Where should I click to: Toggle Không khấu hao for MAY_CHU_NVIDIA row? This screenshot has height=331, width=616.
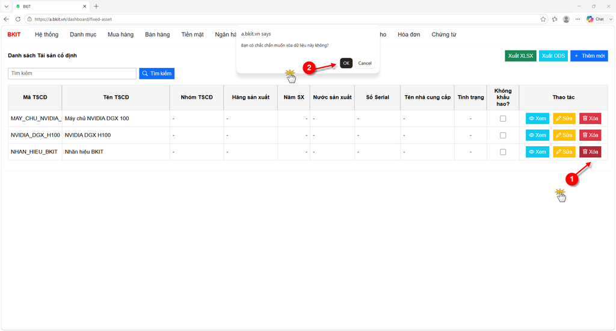[x=503, y=119]
